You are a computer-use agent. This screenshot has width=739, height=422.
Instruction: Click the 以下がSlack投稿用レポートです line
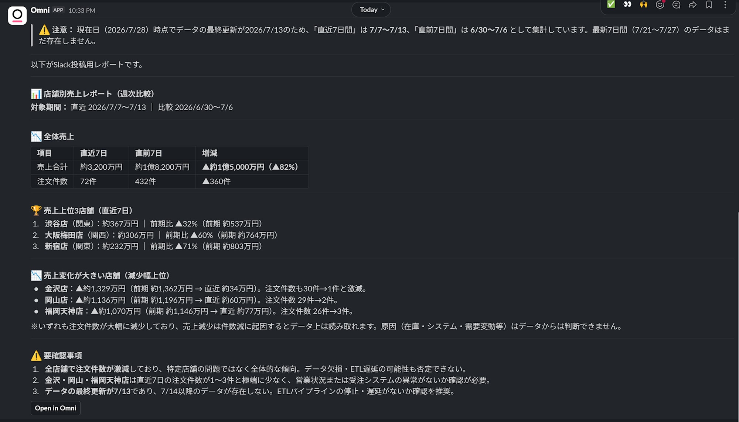tap(87, 65)
